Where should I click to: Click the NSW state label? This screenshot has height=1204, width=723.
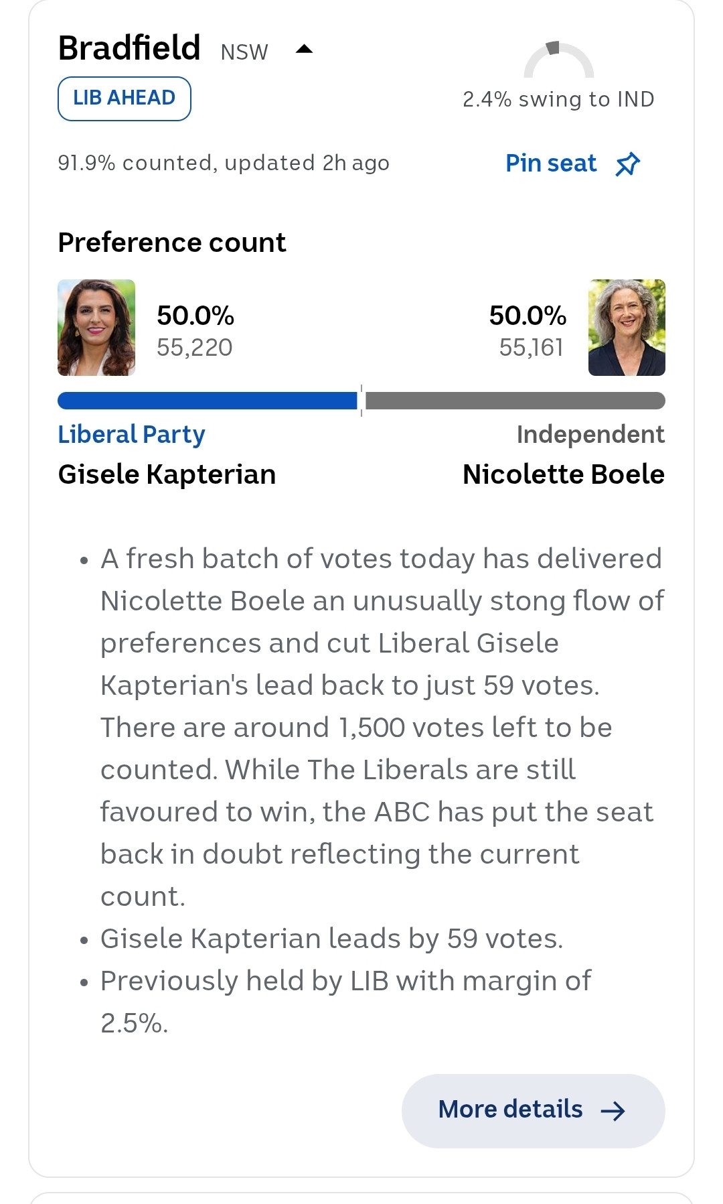coord(244,52)
